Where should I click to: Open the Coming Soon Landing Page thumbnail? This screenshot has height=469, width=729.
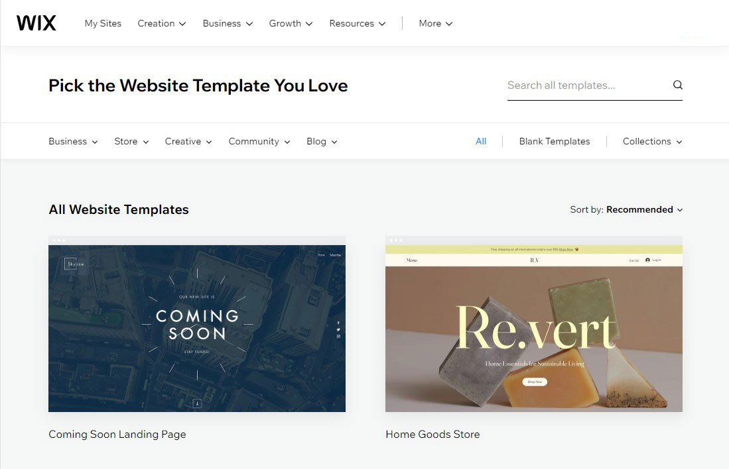(196, 324)
